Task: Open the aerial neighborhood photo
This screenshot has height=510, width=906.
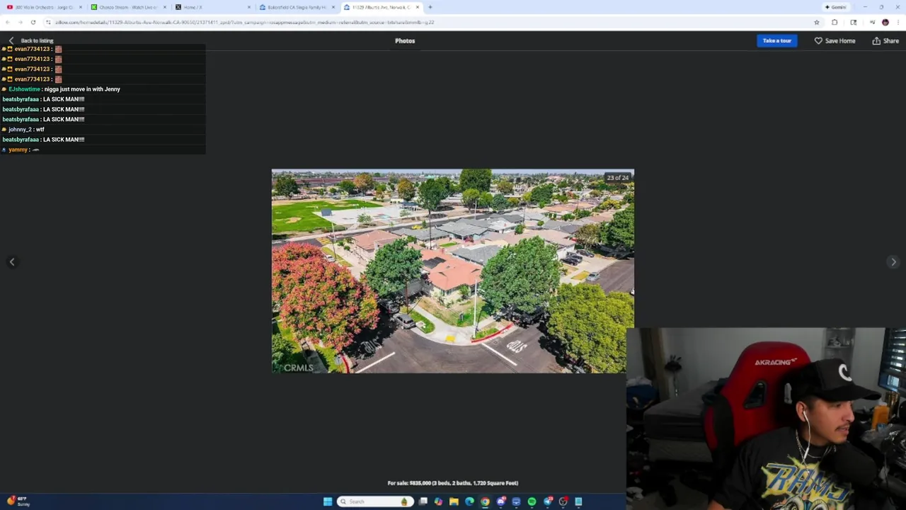Action: 452,271
